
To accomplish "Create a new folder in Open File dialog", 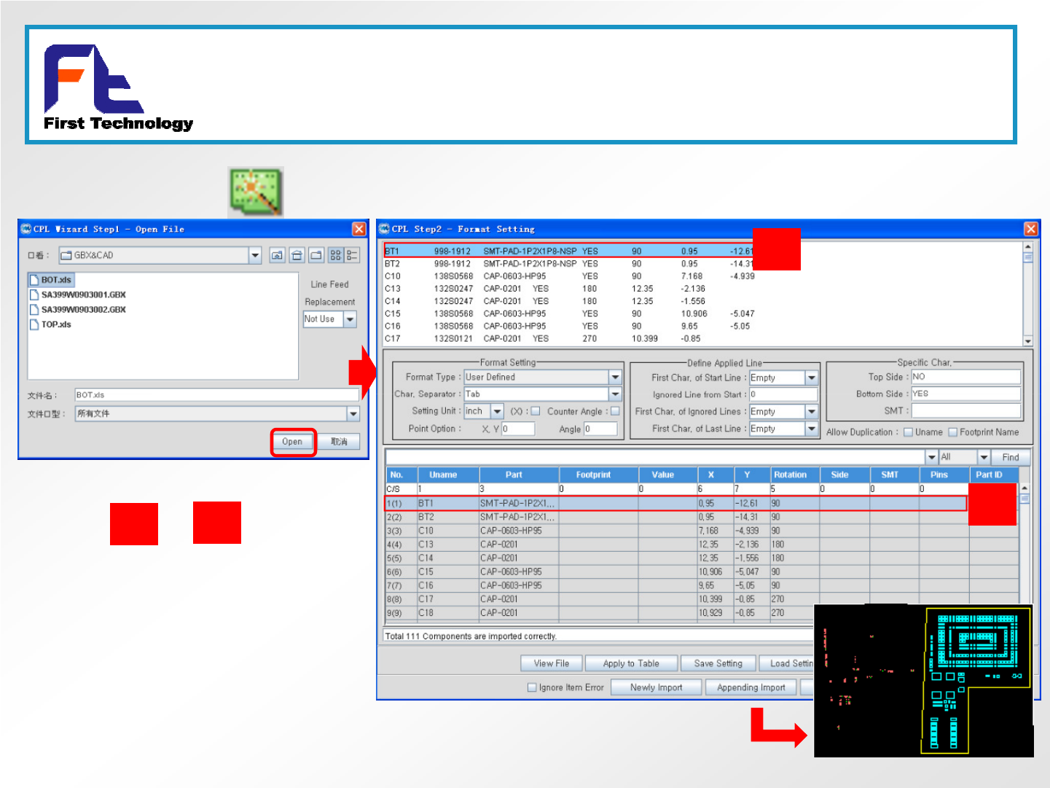I will pos(316,255).
